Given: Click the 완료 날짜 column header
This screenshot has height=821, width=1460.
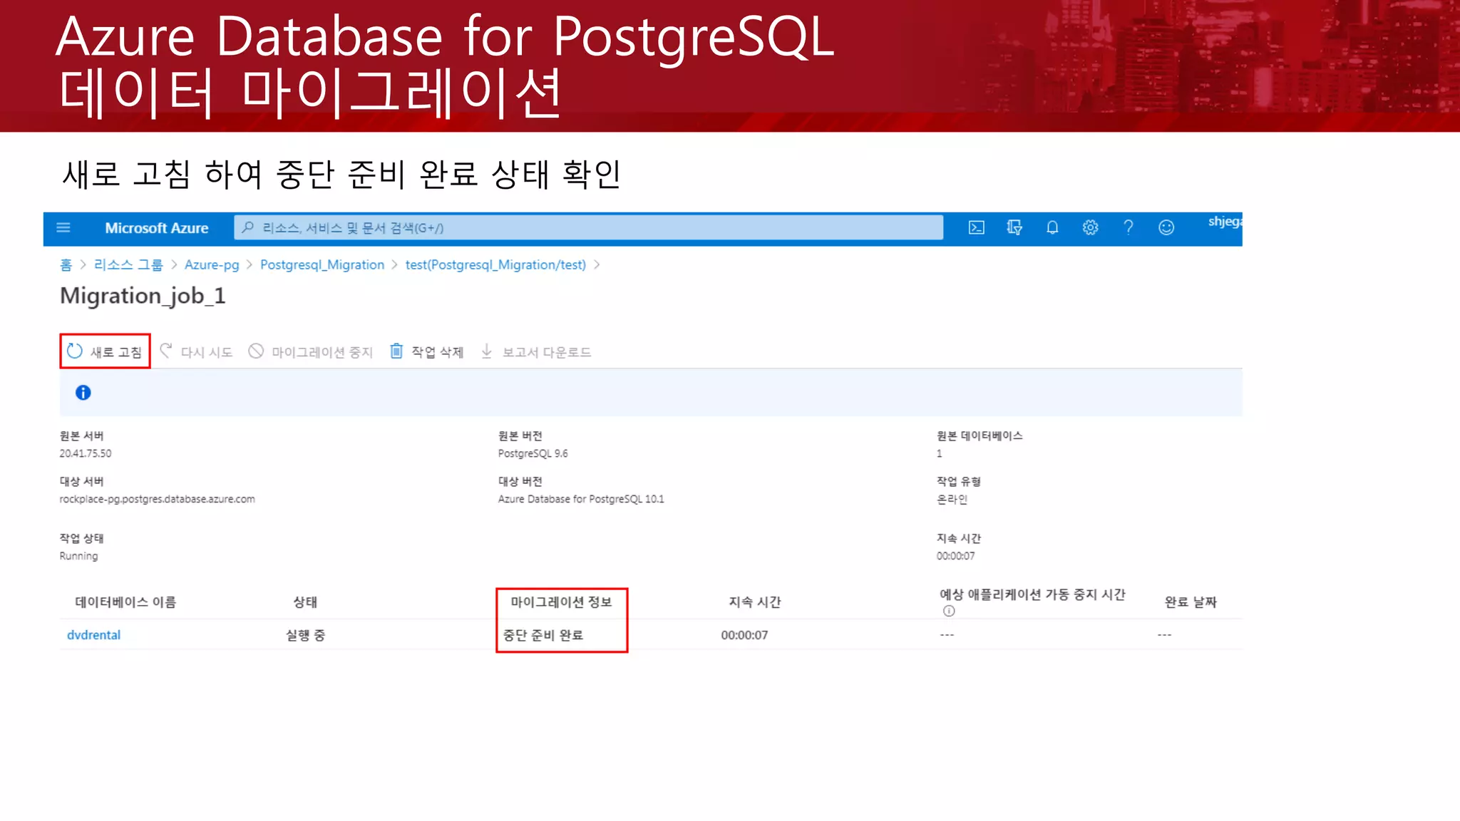Looking at the screenshot, I should (x=1191, y=602).
